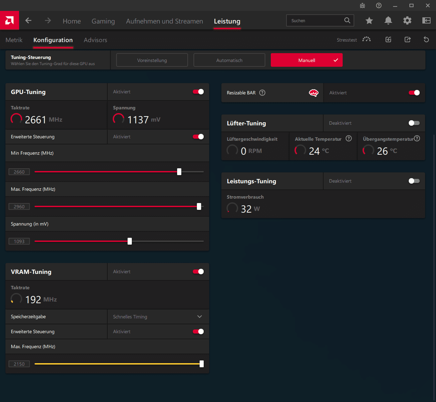Switch to the Gaming tab
This screenshot has height=402, width=436.
103,21
